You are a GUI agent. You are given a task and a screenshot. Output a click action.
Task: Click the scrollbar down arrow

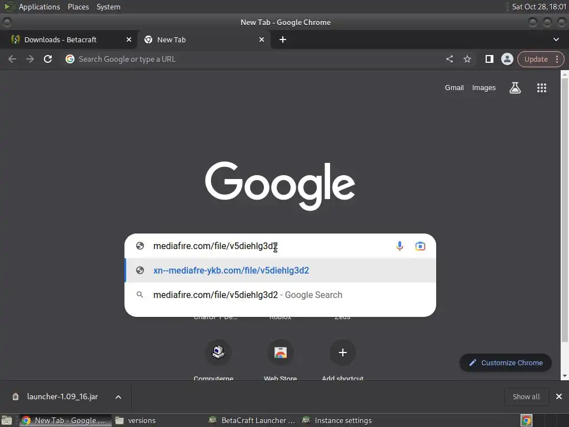565,376
